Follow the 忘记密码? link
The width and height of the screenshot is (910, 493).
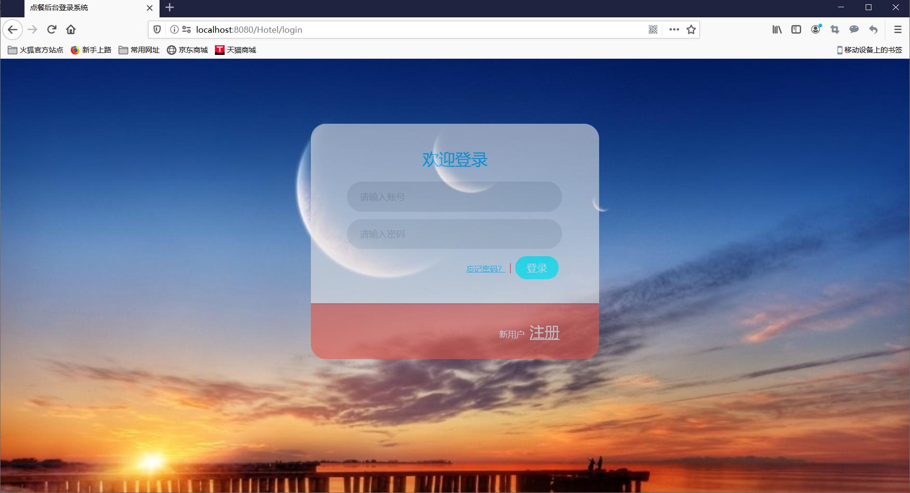point(485,269)
